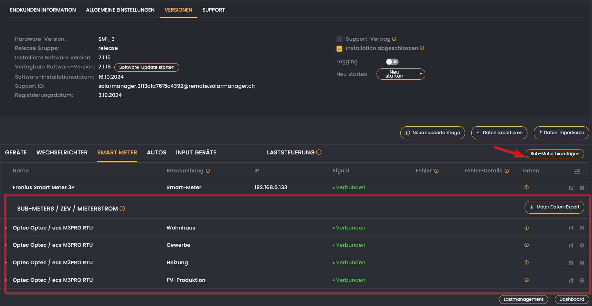The image size is (592, 306).
Task: Open the Laststeuerung tab
Action: point(291,152)
